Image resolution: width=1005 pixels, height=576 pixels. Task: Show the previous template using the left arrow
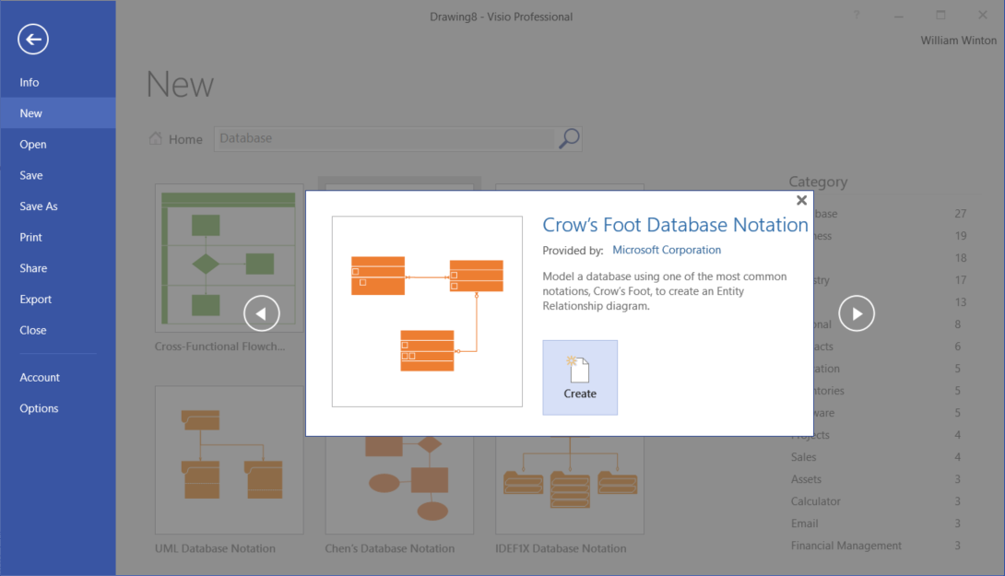pos(261,313)
